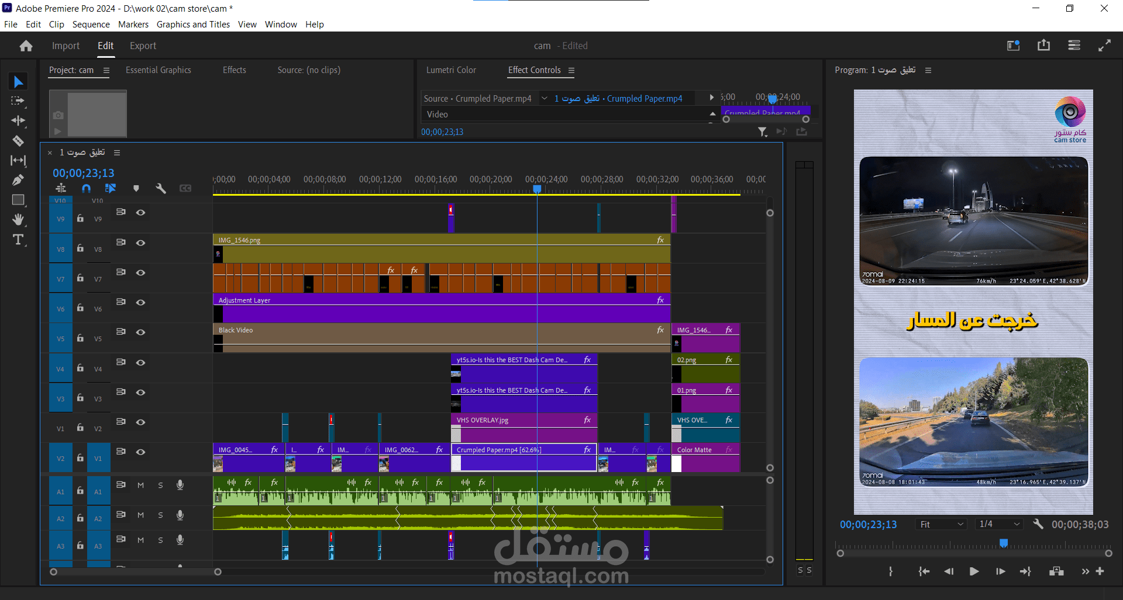Go to the Home screen icon
The width and height of the screenshot is (1123, 600).
coord(26,46)
